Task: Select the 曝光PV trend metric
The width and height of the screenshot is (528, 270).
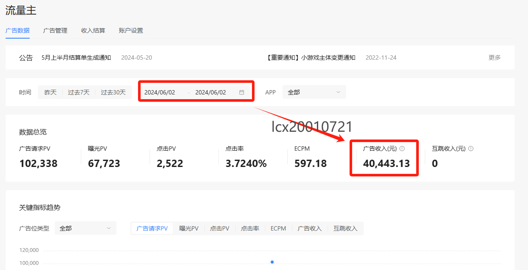Action: (189, 228)
